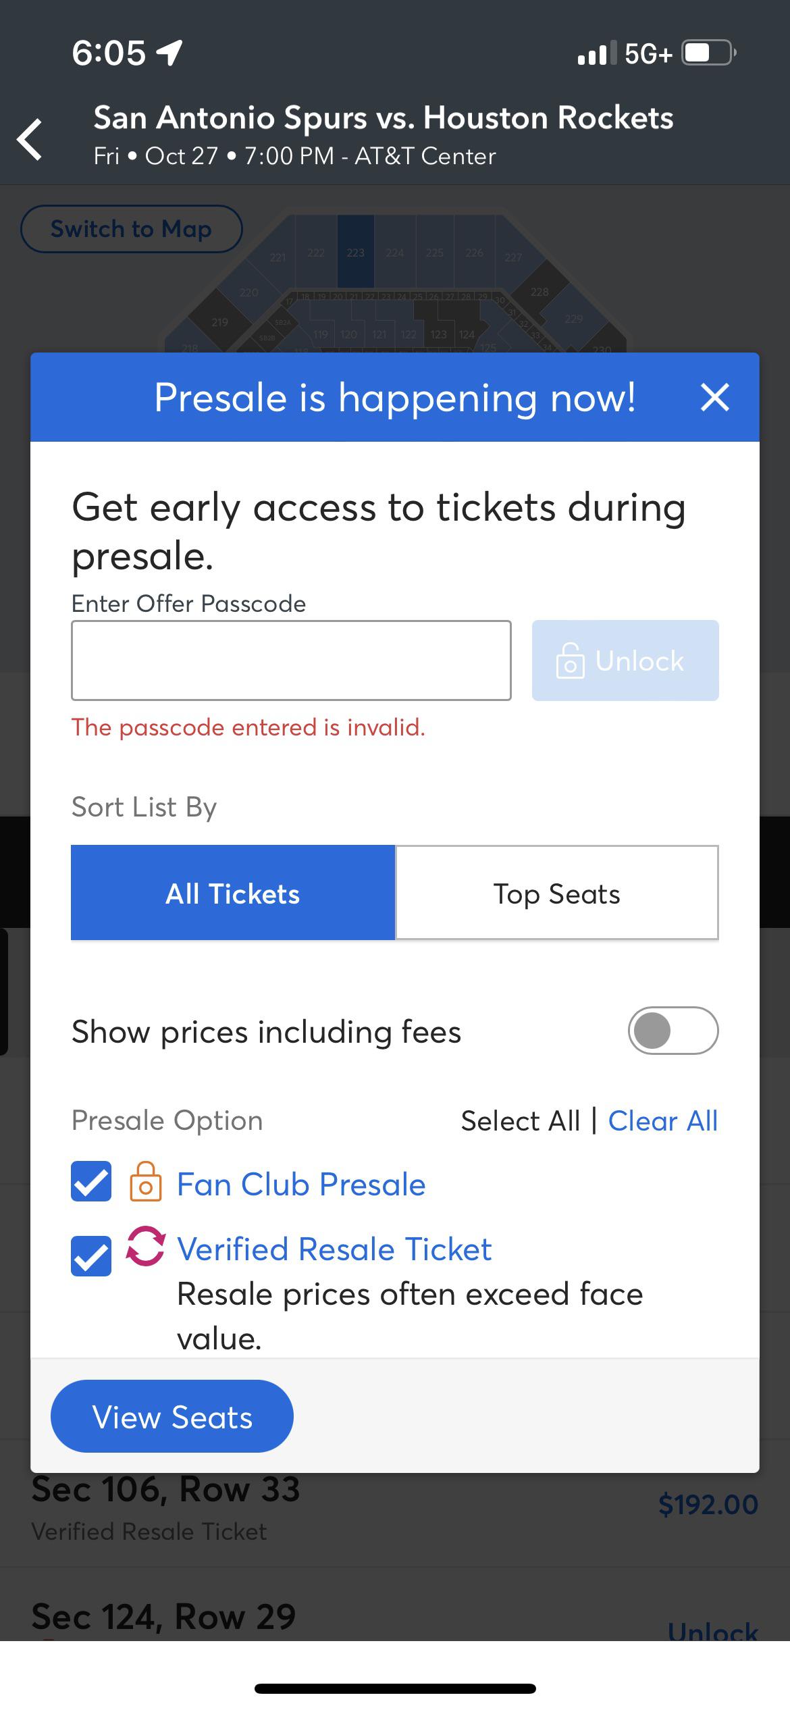Viewport: 790px width, 1710px height.
Task: Tap the battery indicator in status bar
Action: 708,53
